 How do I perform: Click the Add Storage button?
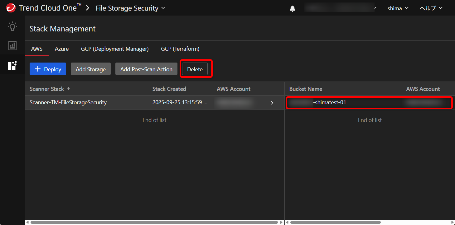90,69
